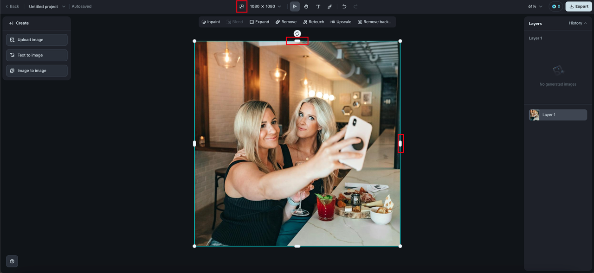The image size is (594, 273).
Task: Click the selfie photo on the canvas
Action: pyautogui.click(x=297, y=144)
